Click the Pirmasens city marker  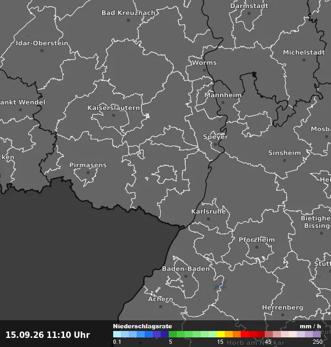pos(88,172)
